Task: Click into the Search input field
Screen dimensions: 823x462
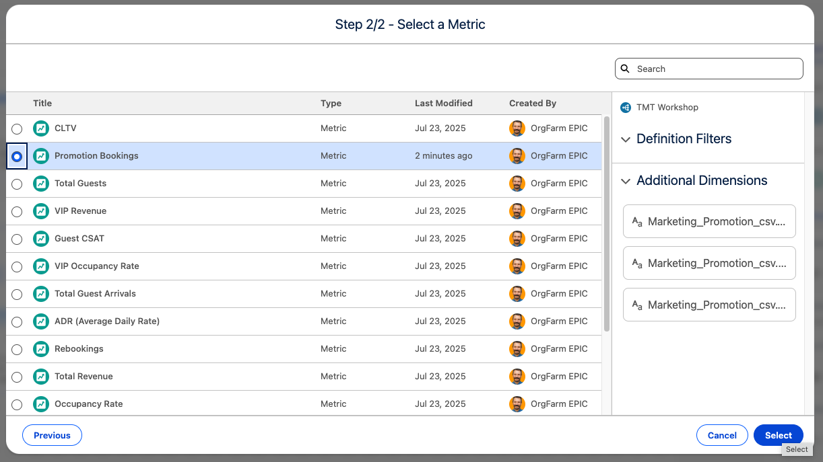Action: pyautogui.click(x=715, y=69)
